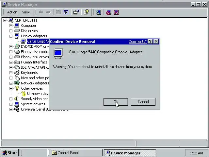The image size is (209, 157).
Task: Click the System devices icon
Action: 17,104
